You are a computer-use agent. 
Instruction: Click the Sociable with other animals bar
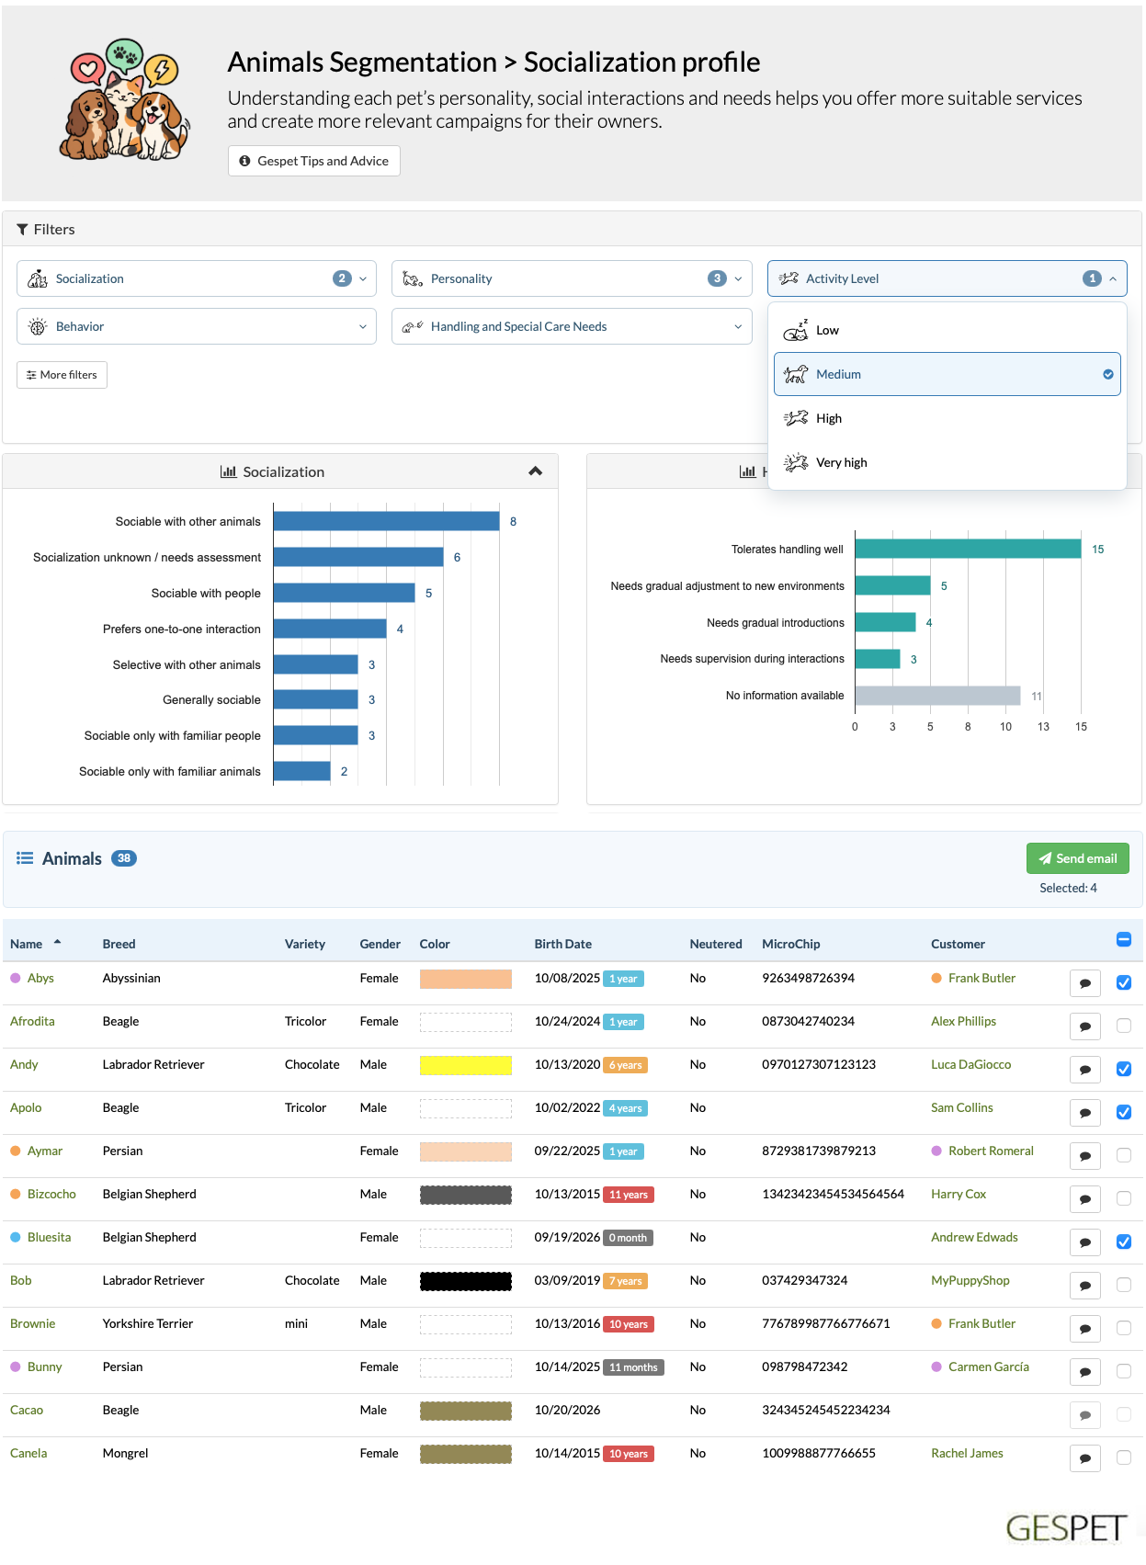coord(386,521)
